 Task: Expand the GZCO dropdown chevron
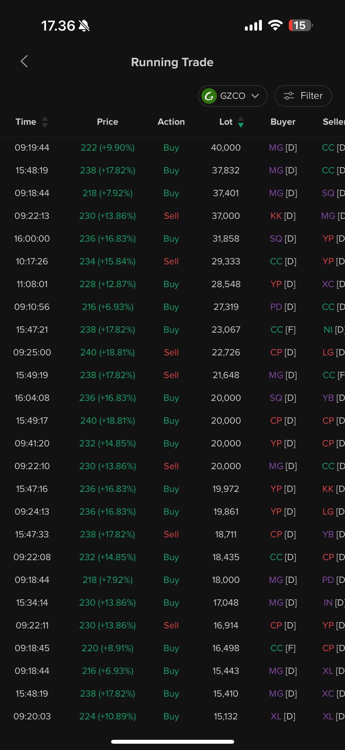[x=255, y=96]
